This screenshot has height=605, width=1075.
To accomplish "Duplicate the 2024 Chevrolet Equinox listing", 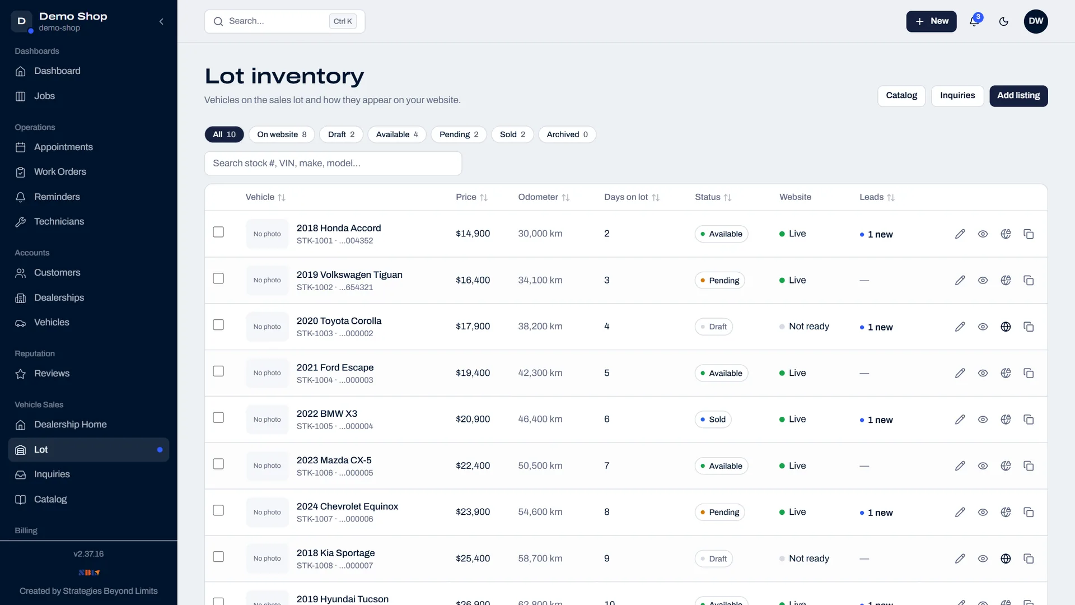I will coord(1029,512).
